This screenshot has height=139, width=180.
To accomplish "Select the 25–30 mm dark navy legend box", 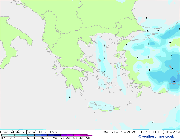I will click(57, 135).
